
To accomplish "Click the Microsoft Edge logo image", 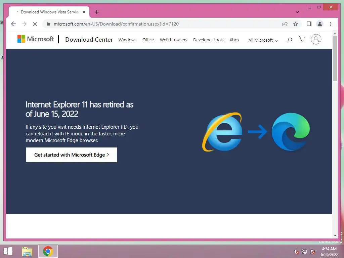I will coord(291,132).
